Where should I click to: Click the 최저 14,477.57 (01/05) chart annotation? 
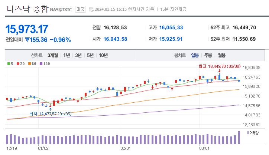(50, 114)
